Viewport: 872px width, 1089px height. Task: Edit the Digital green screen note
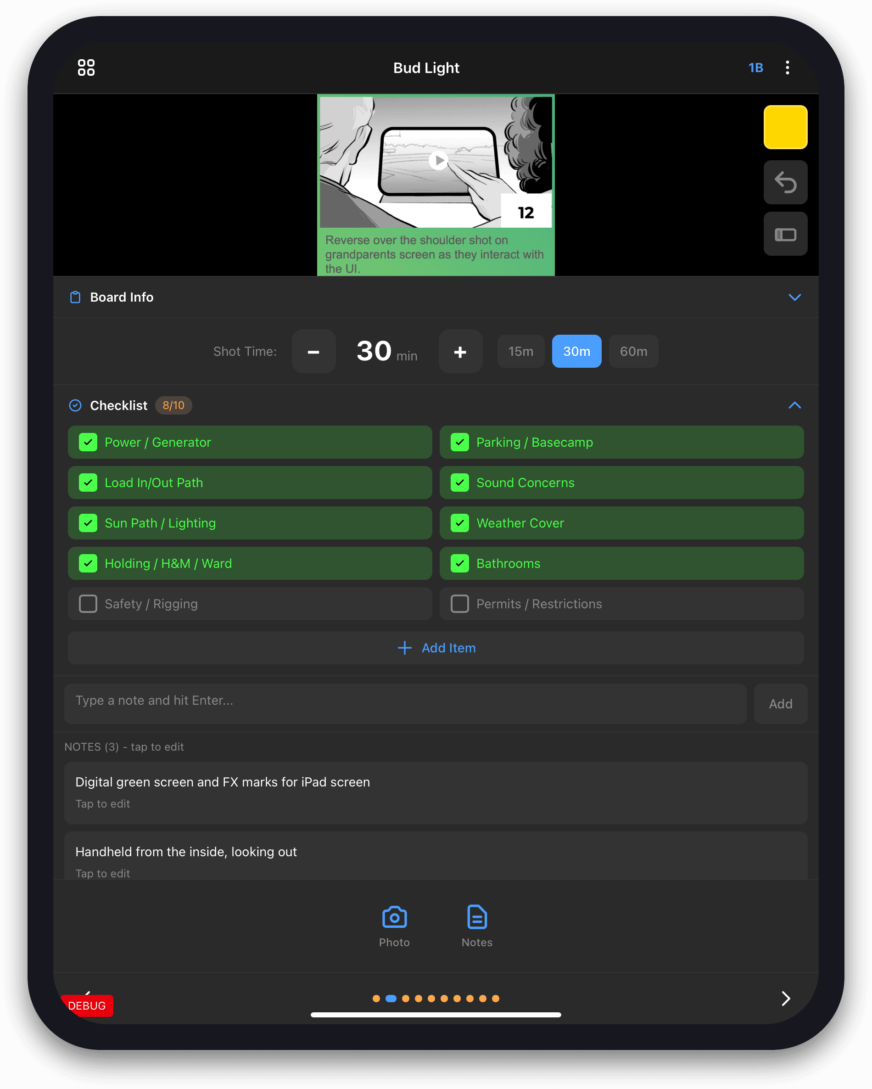tap(436, 792)
